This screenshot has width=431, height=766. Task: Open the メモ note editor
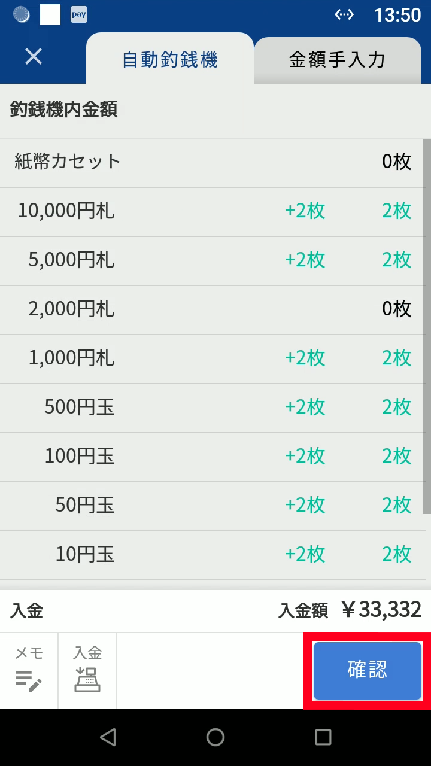click(29, 670)
